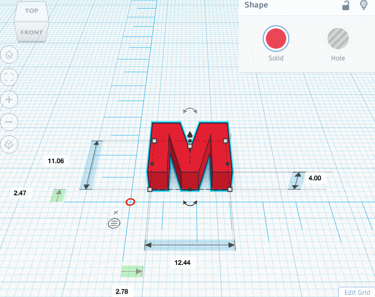Click the rotation arrow above the M shape

[190, 111]
